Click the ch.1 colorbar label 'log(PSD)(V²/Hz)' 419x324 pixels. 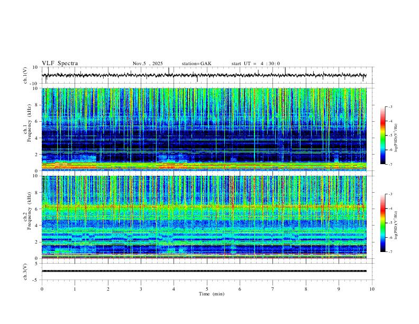(396, 138)
